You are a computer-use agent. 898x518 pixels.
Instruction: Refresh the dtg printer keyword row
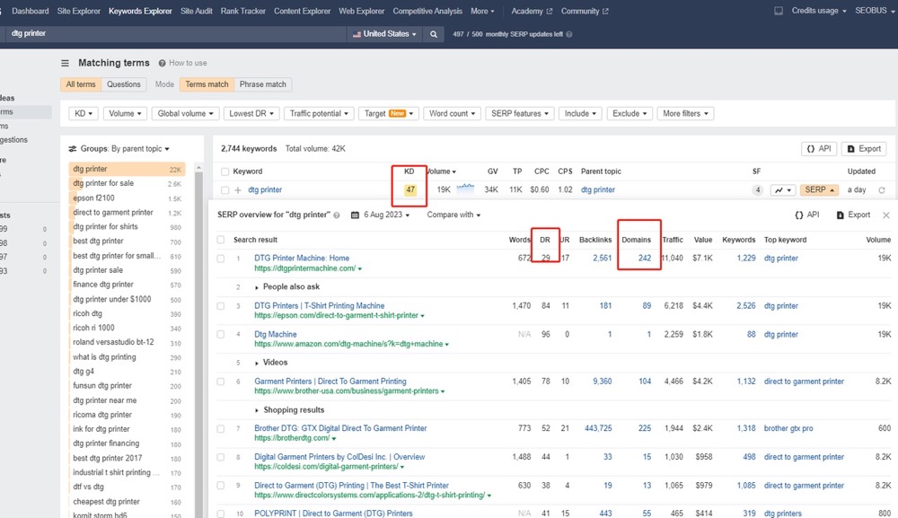882,190
